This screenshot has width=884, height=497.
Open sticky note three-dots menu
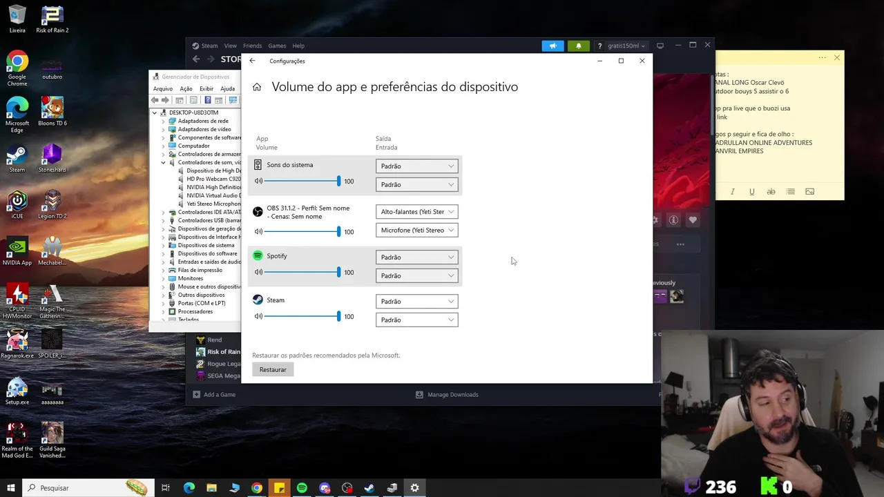(x=822, y=58)
